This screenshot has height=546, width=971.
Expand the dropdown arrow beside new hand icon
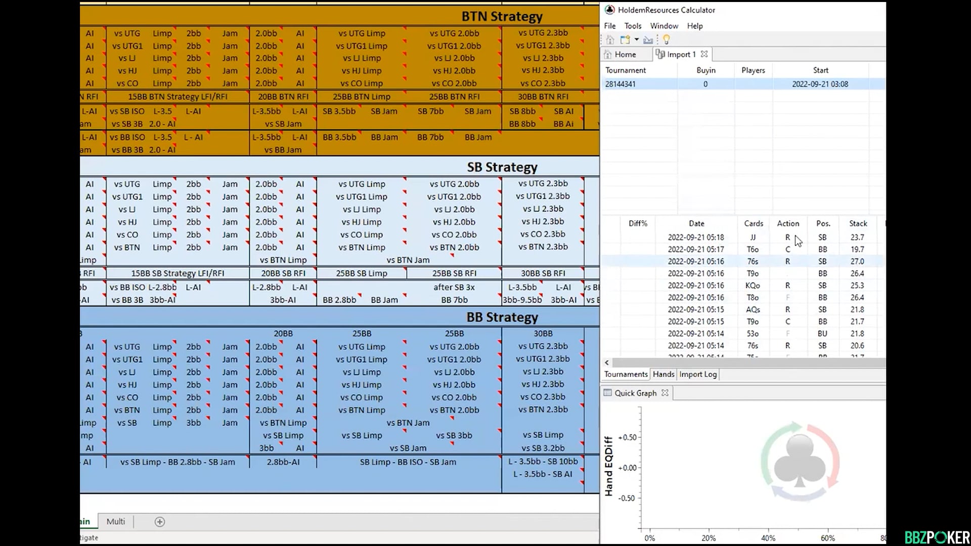pos(637,39)
